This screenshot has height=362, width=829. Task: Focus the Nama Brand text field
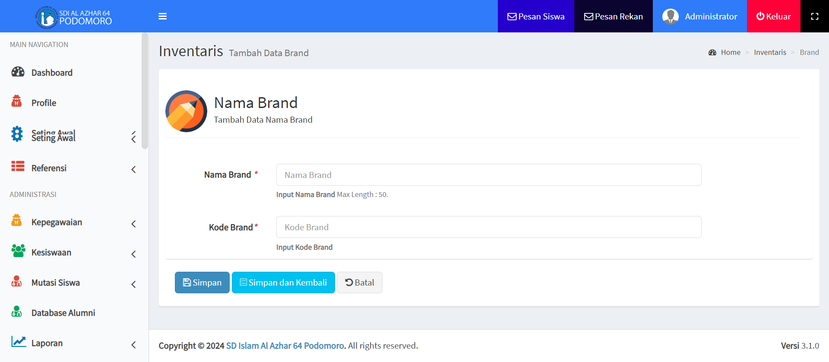pyautogui.click(x=488, y=175)
